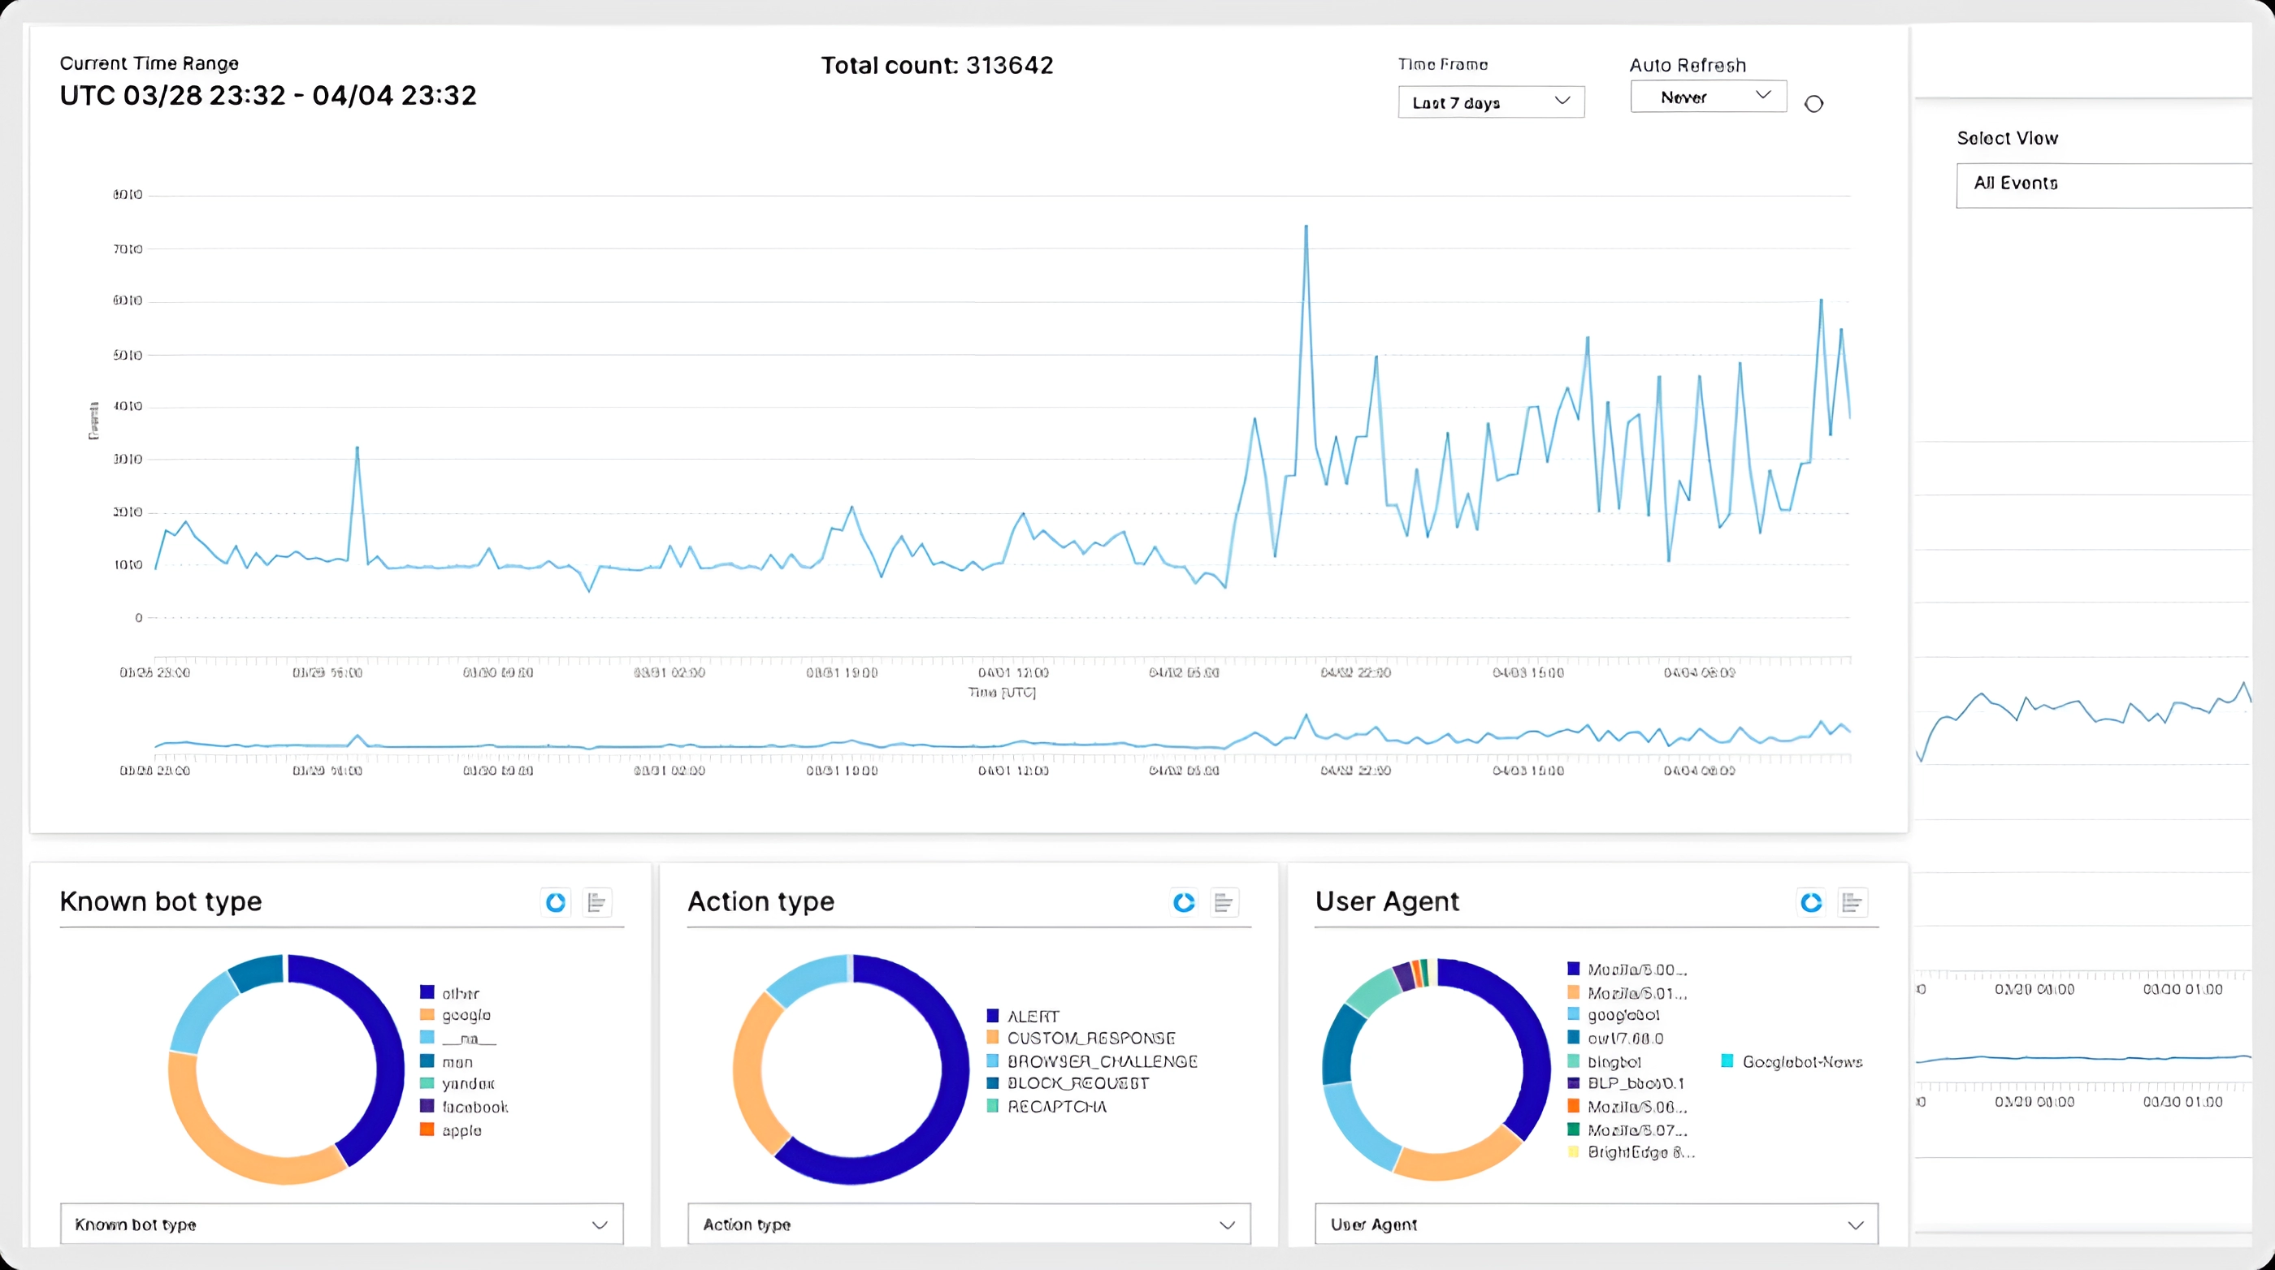This screenshot has width=2275, height=1270.
Task: Click the Googlebot-News legend item
Action: tap(1801, 1061)
